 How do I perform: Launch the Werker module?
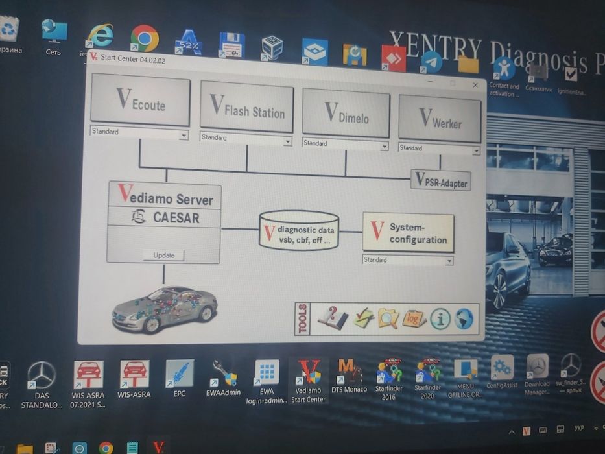(x=440, y=119)
